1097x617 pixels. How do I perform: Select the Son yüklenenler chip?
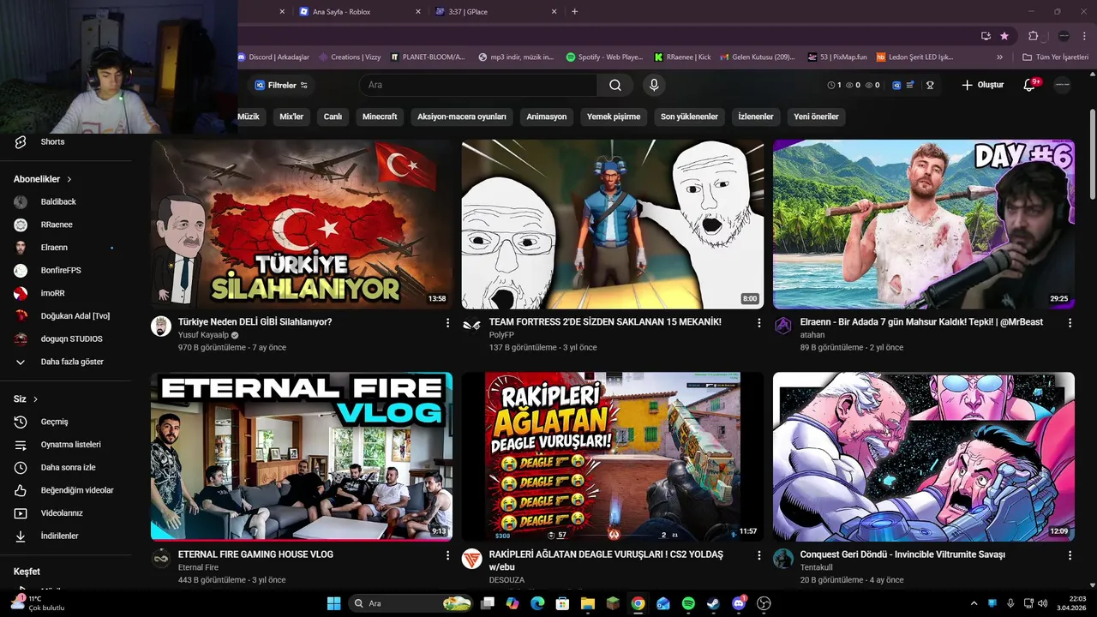click(689, 117)
